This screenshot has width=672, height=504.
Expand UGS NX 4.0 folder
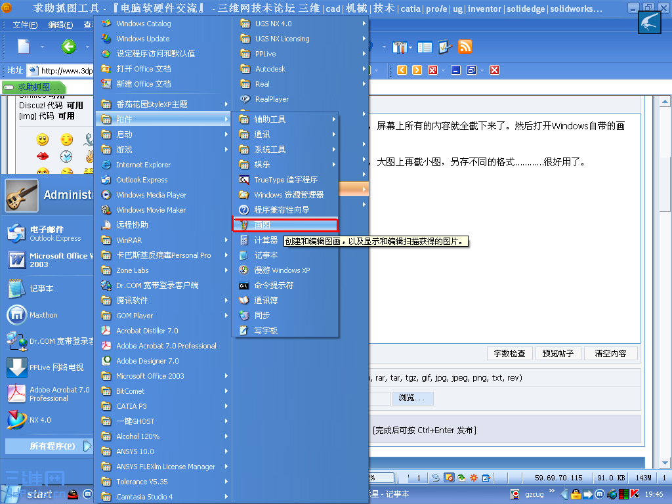coord(302,24)
